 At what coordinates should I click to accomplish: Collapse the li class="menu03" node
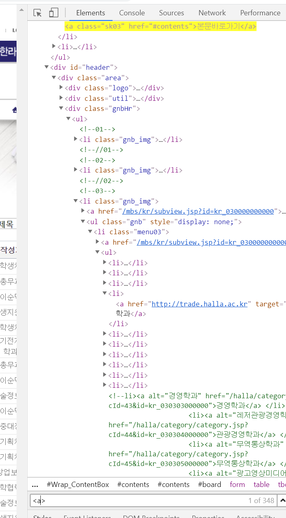(90, 232)
